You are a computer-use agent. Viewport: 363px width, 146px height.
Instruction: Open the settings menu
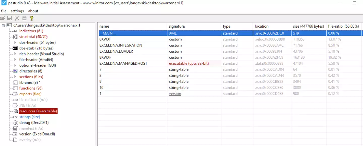17,11
